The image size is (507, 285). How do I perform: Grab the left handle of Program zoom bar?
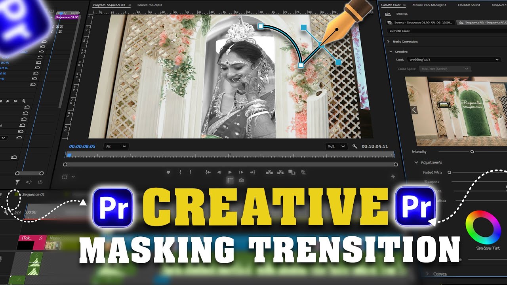[x=65, y=164]
